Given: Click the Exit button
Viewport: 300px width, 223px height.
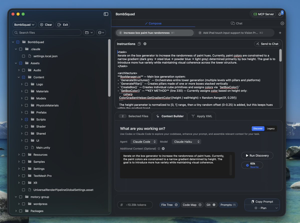Looking at the screenshot, I should 63,25.
